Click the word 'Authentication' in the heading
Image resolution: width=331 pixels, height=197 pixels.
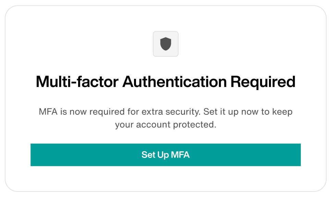(174, 82)
